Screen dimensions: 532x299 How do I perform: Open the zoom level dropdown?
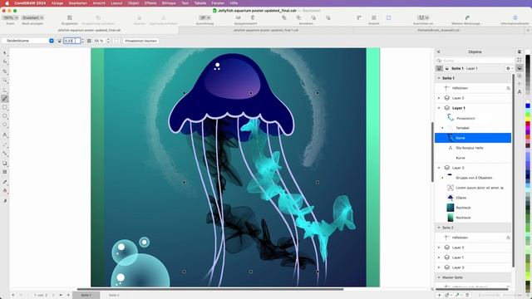(x=10, y=17)
